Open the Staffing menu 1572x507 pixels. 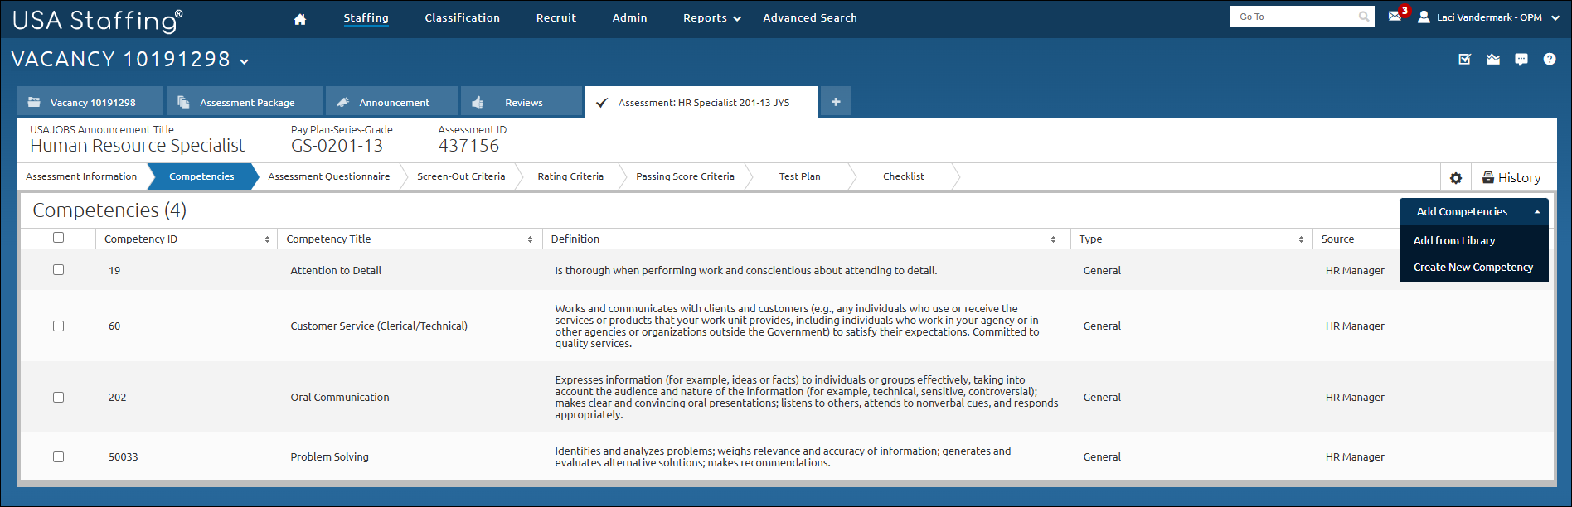366,17
